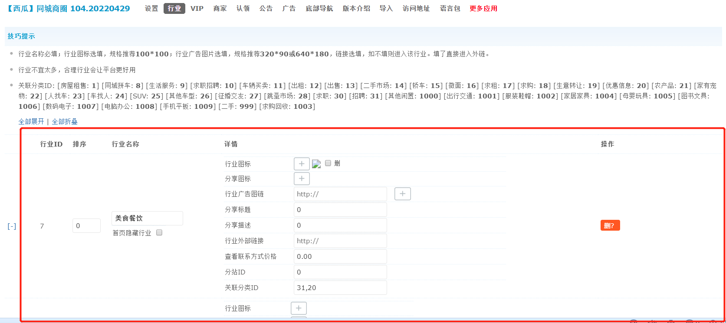This screenshot has height=323, width=726.
Task: Add an image with the 分享图标 plus button
Action: tap(302, 179)
